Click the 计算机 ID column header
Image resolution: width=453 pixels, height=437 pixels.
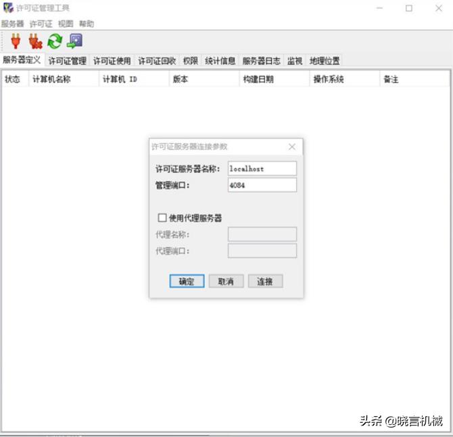[x=134, y=79]
